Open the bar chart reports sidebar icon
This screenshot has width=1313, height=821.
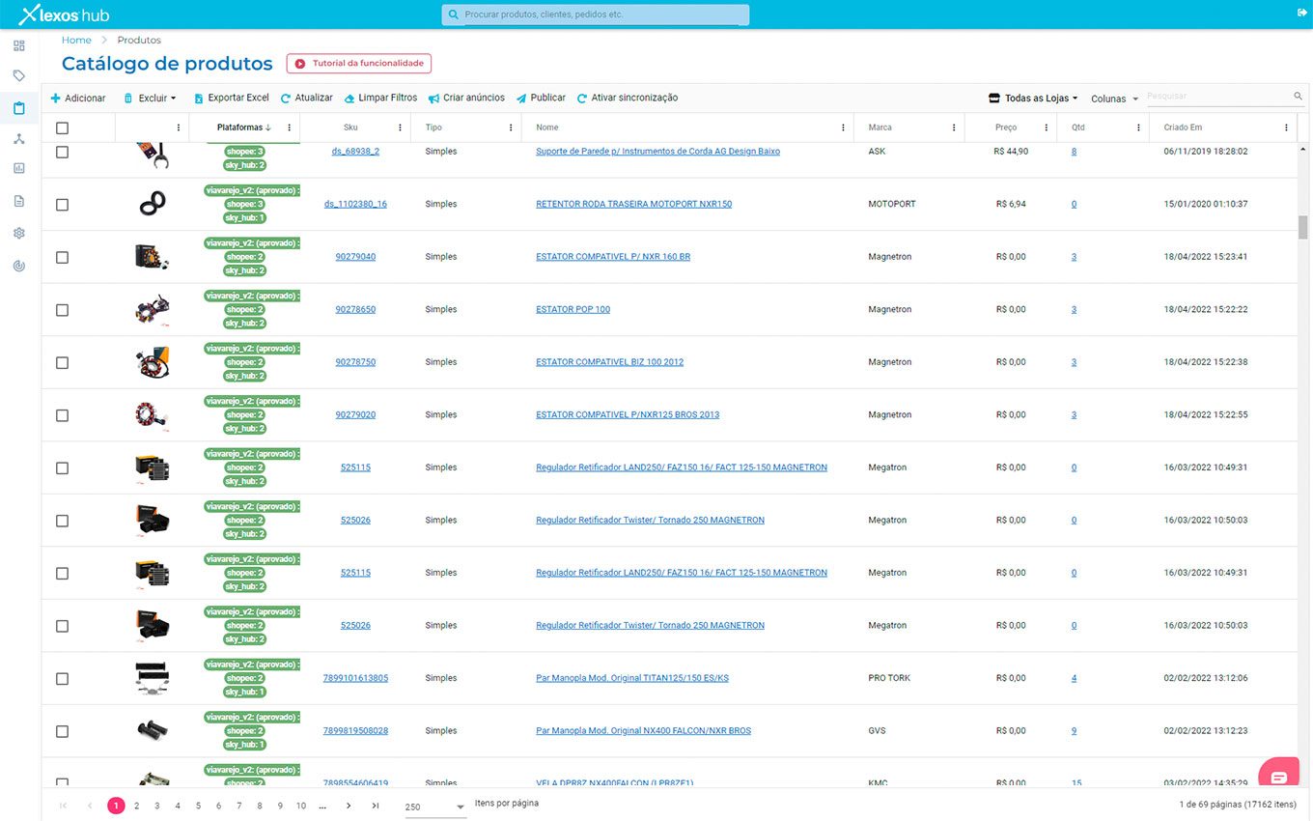click(19, 168)
